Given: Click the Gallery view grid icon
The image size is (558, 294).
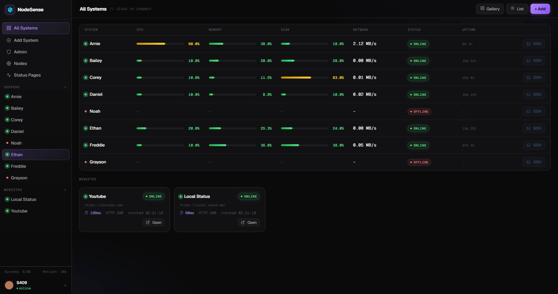Looking at the screenshot, I should click(x=483, y=9).
